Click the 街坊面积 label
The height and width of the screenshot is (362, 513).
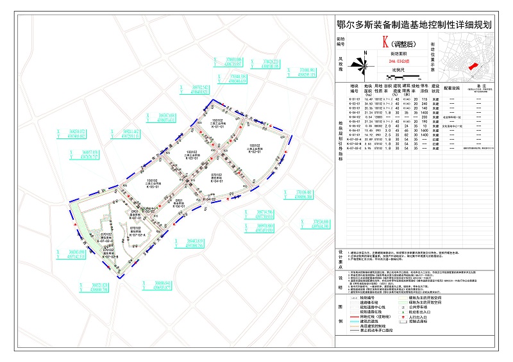click(398, 53)
